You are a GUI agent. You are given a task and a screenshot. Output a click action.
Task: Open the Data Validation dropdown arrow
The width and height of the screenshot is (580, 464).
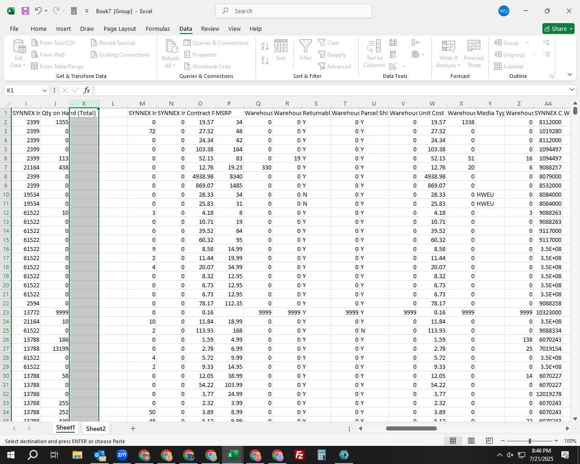click(404, 67)
